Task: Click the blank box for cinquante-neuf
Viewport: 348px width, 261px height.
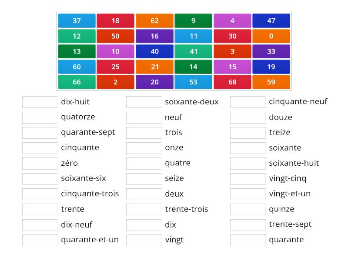Action: tap(248, 102)
